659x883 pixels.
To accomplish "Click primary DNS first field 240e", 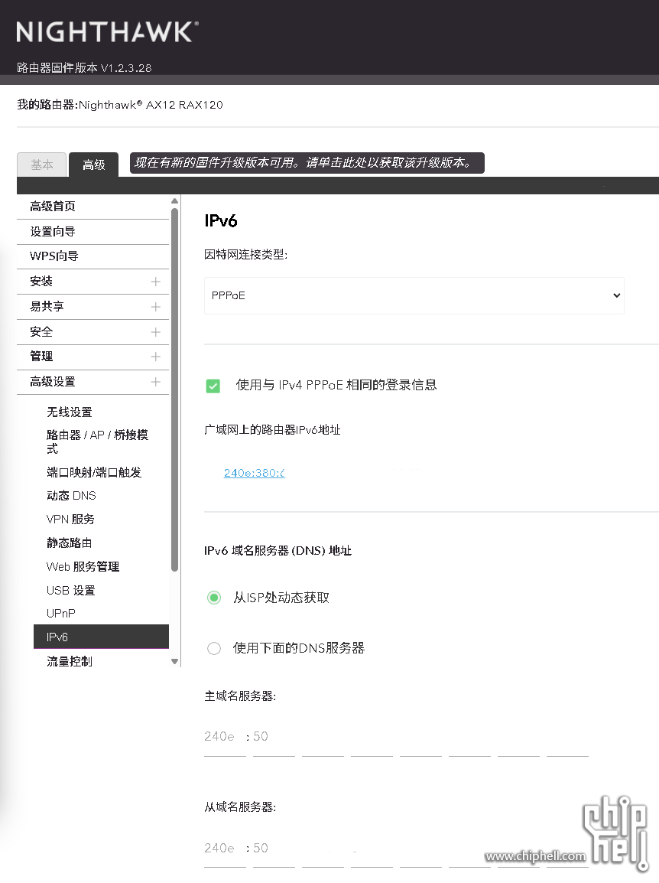I will pos(225,738).
